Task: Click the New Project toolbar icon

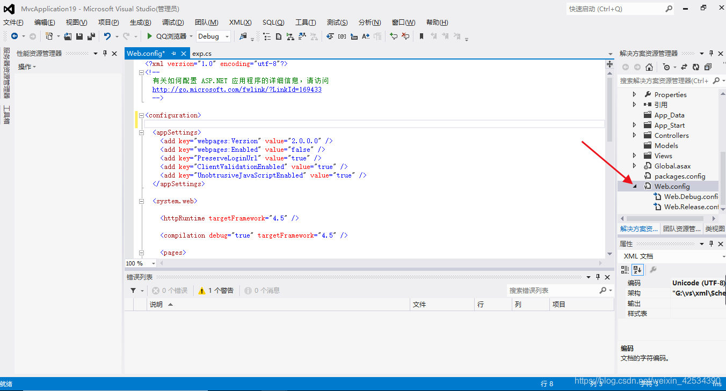Action: coord(49,36)
